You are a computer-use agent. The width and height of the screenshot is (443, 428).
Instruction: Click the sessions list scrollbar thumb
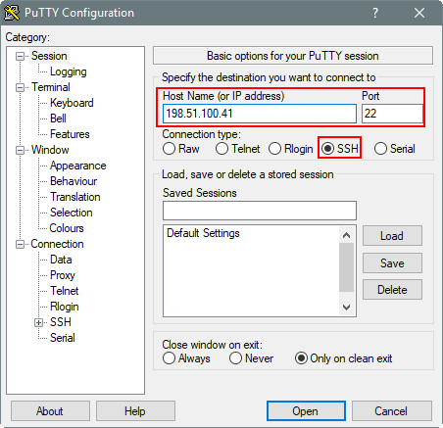(x=347, y=267)
